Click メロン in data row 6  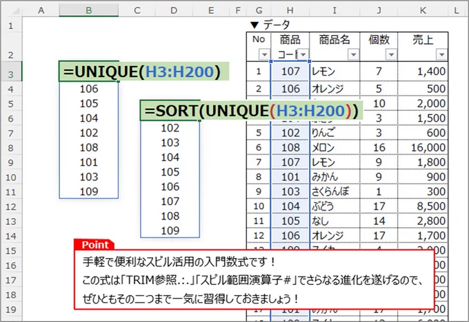[x=335, y=148]
